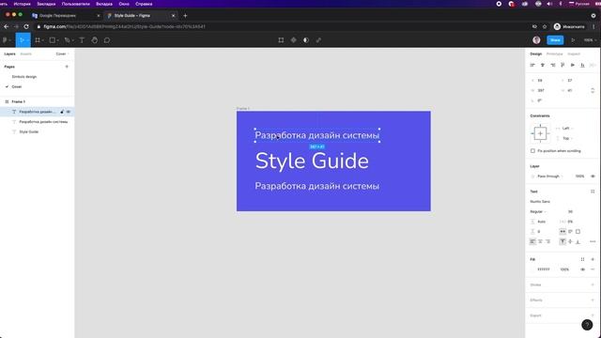The width and height of the screenshot is (601, 338).
Task: Align selection top
Action: click(562, 65)
